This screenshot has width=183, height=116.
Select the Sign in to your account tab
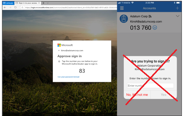tap(28, 3)
